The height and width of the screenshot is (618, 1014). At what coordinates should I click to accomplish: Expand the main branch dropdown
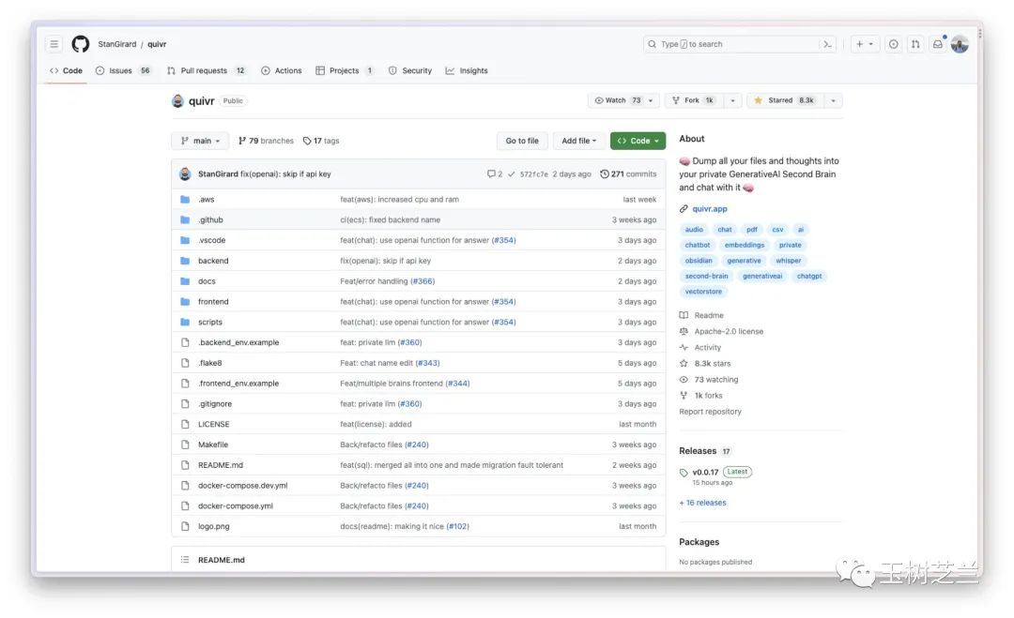coord(200,141)
